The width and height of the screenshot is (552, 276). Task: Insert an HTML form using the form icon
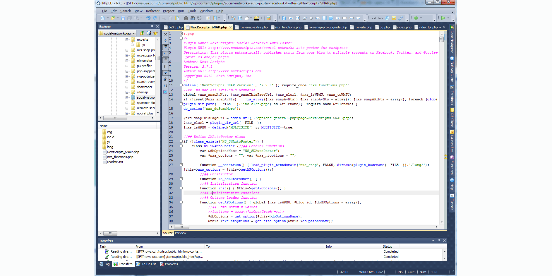(284, 18)
